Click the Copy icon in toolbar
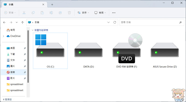The image size is (186, 102). [33, 13]
